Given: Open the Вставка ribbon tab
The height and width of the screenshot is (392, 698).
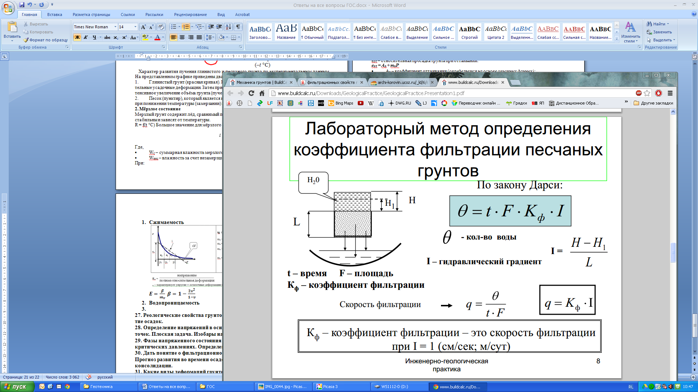Looking at the screenshot, I should pos(55,15).
